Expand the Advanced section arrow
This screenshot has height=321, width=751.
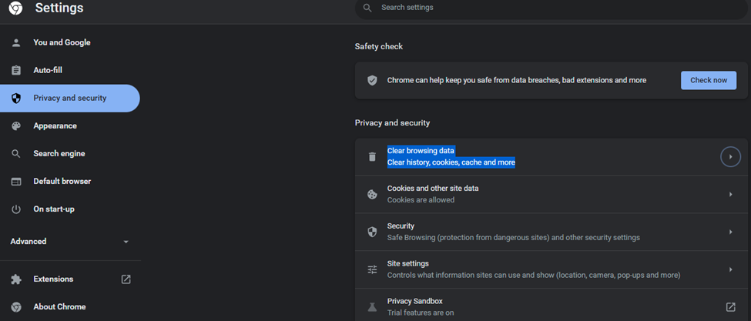point(126,242)
